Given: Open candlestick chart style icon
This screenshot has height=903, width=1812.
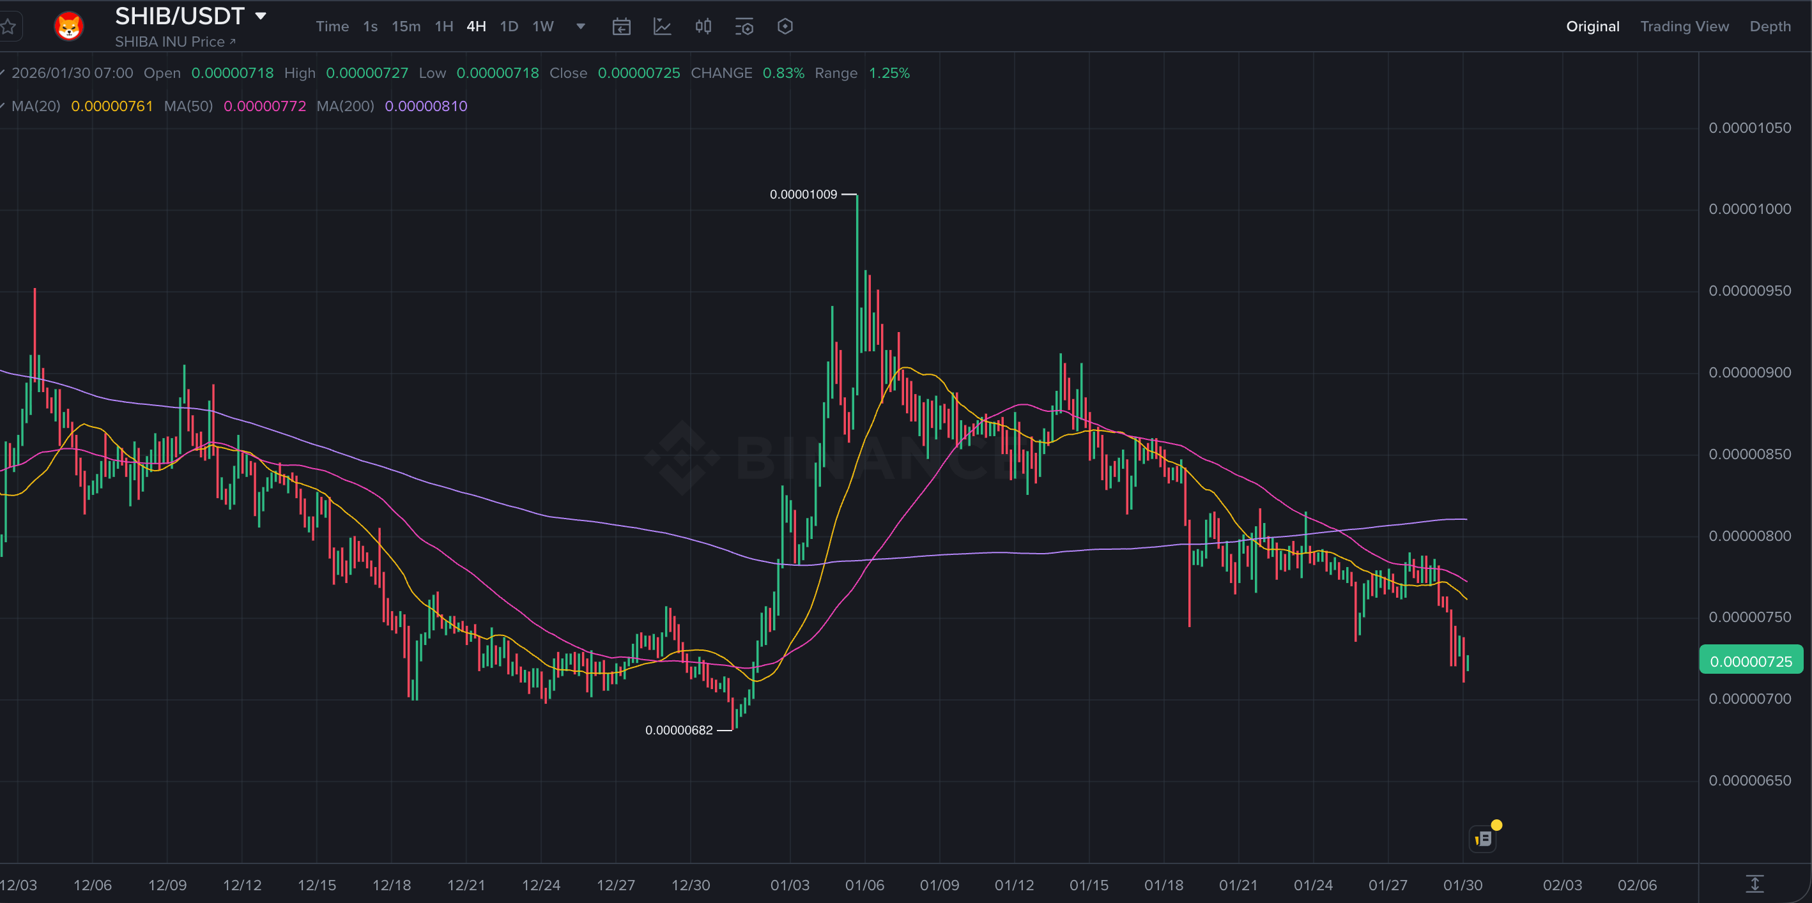Looking at the screenshot, I should coord(703,27).
